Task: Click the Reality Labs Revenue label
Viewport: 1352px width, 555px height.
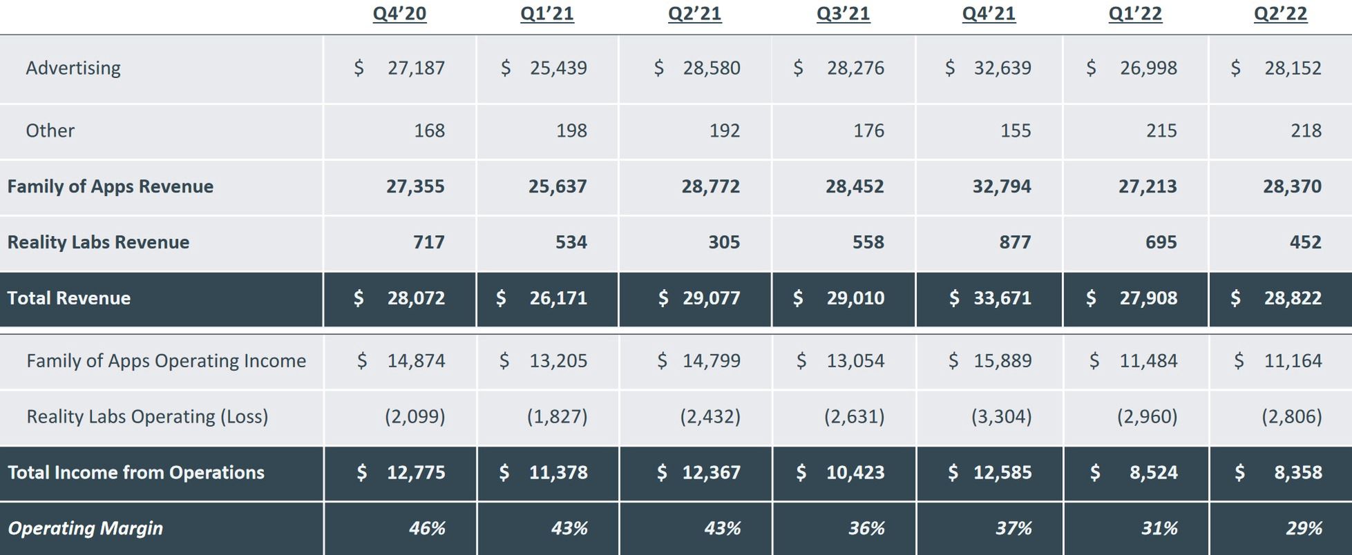Action: [x=98, y=242]
